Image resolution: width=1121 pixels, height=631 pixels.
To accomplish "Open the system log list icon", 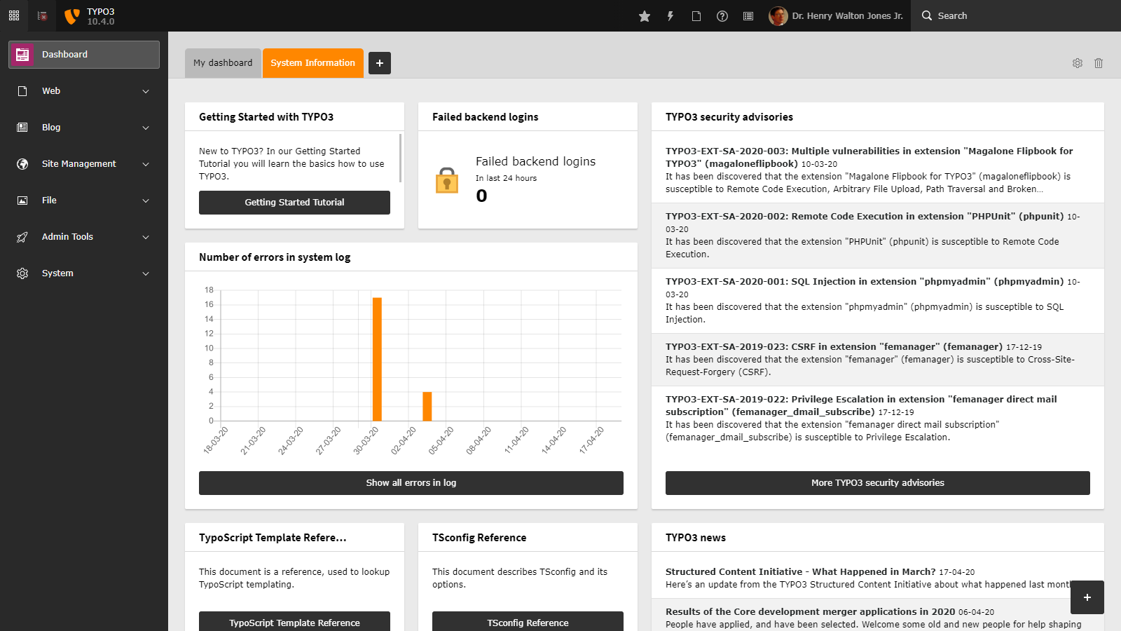I will click(x=748, y=15).
